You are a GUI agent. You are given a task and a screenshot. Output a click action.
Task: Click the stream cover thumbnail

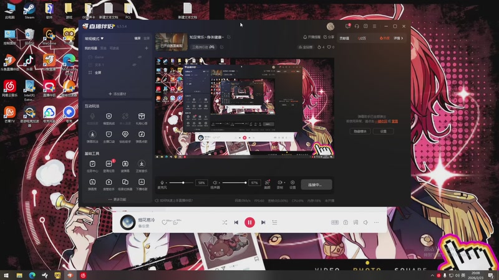point(171,42)
